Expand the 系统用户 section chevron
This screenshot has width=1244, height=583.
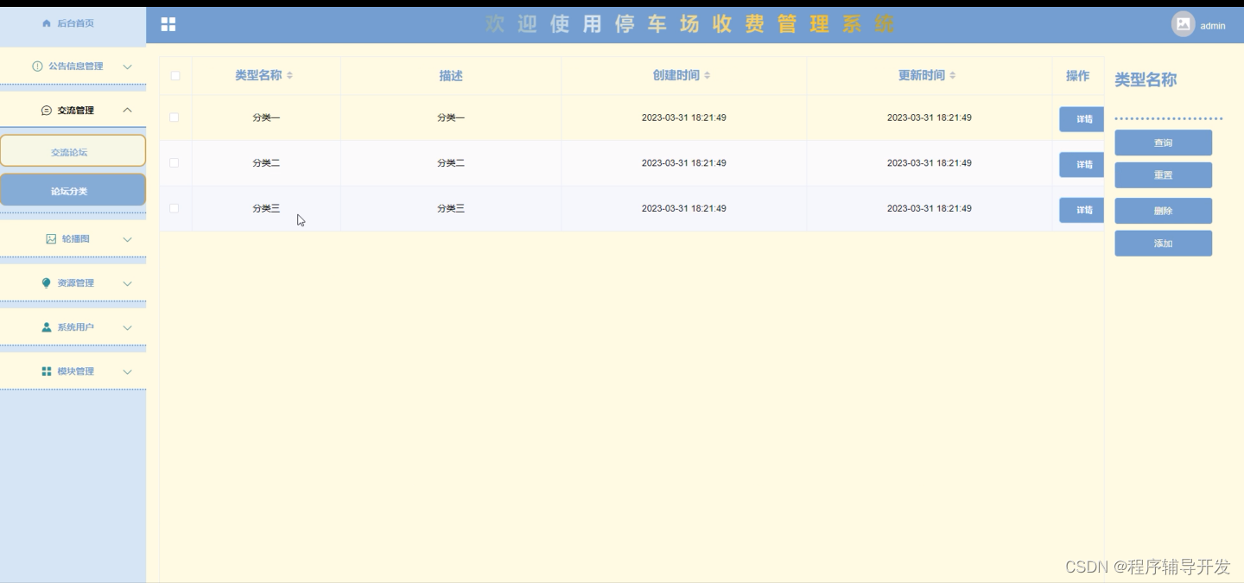[x=127, y=326]
